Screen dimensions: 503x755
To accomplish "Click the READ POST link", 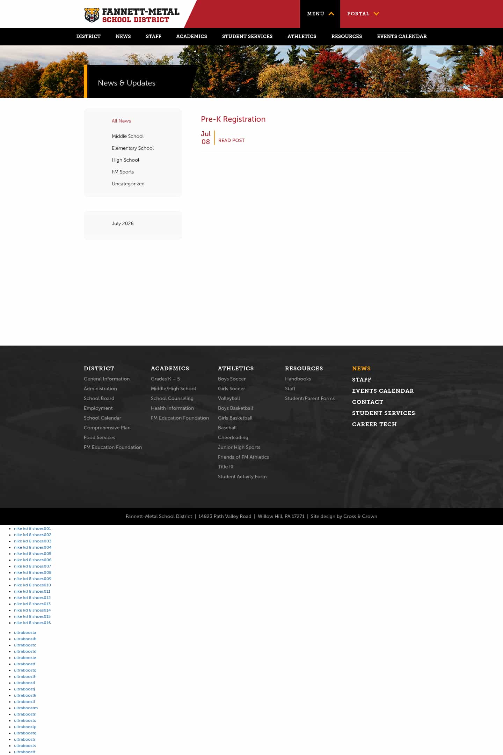I will tap(231, 140).
